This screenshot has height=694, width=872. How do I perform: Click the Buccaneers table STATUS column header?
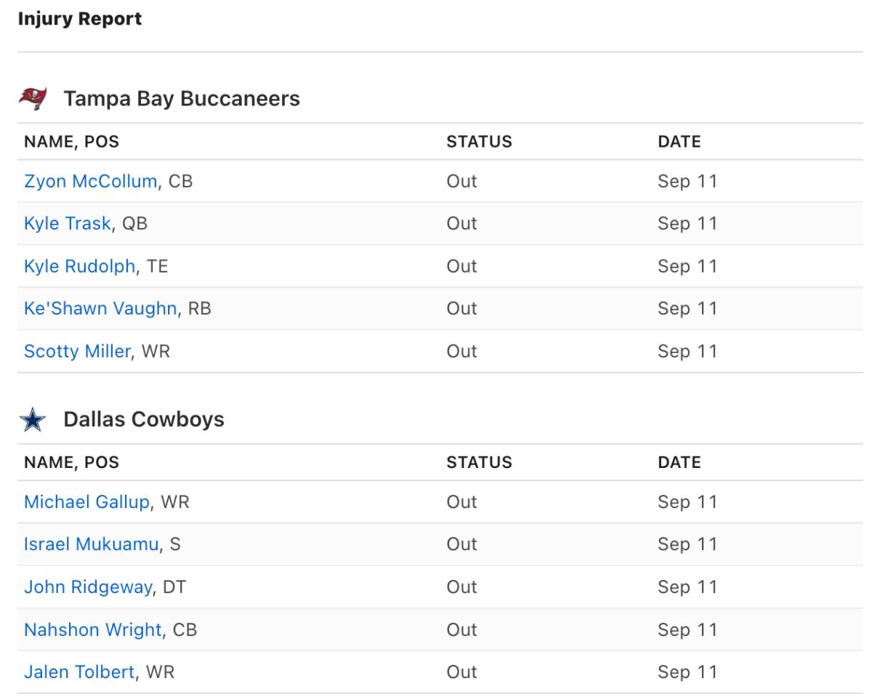479,142
